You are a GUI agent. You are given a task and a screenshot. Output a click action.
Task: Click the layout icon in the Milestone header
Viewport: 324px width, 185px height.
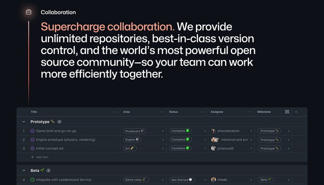point(287,112)
